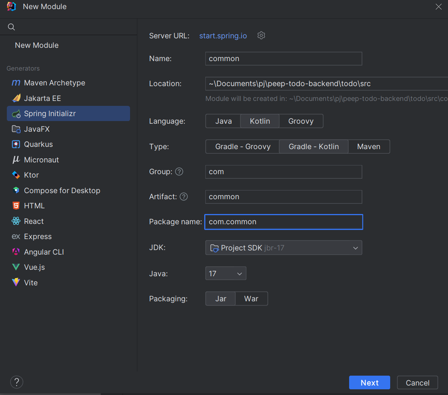Show Artifact field help tooltip icon

pos(184,197)
